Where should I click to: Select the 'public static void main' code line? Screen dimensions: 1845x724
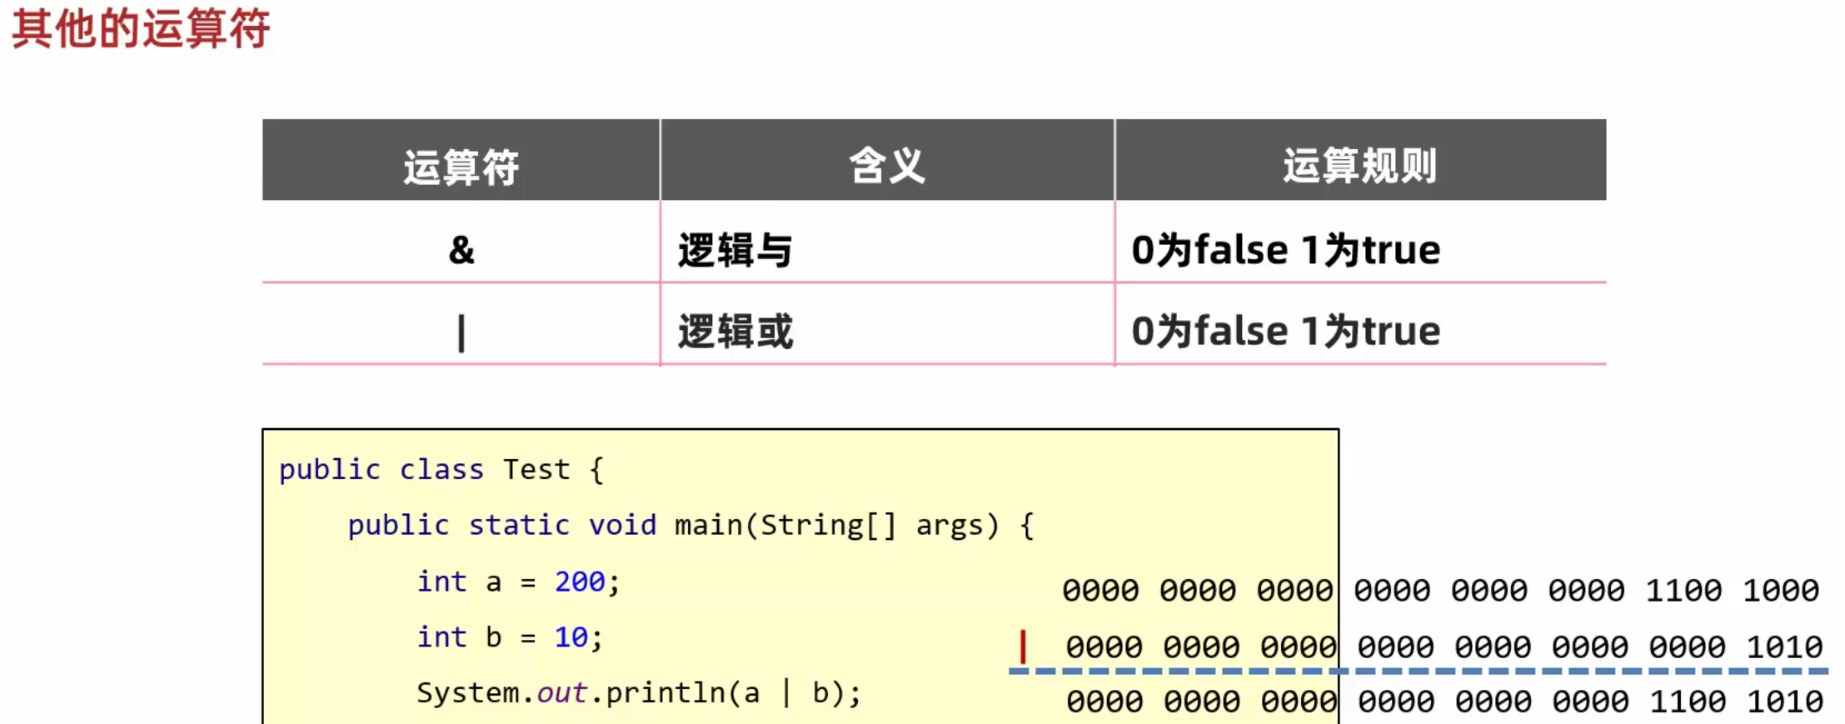pyautogui.click(x=691, y=526)
